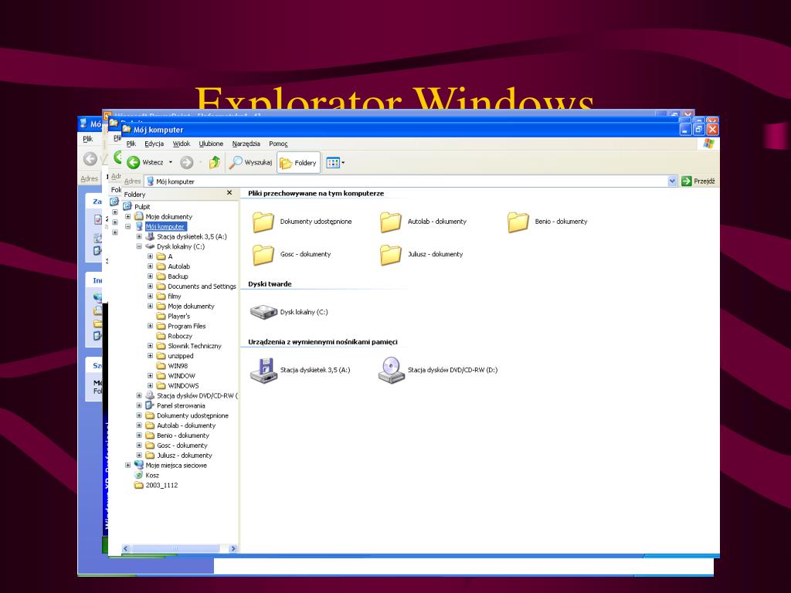Expand Panel sterowania tree node
The height and width of the screenshot is (593, 791).
(139, 405)
